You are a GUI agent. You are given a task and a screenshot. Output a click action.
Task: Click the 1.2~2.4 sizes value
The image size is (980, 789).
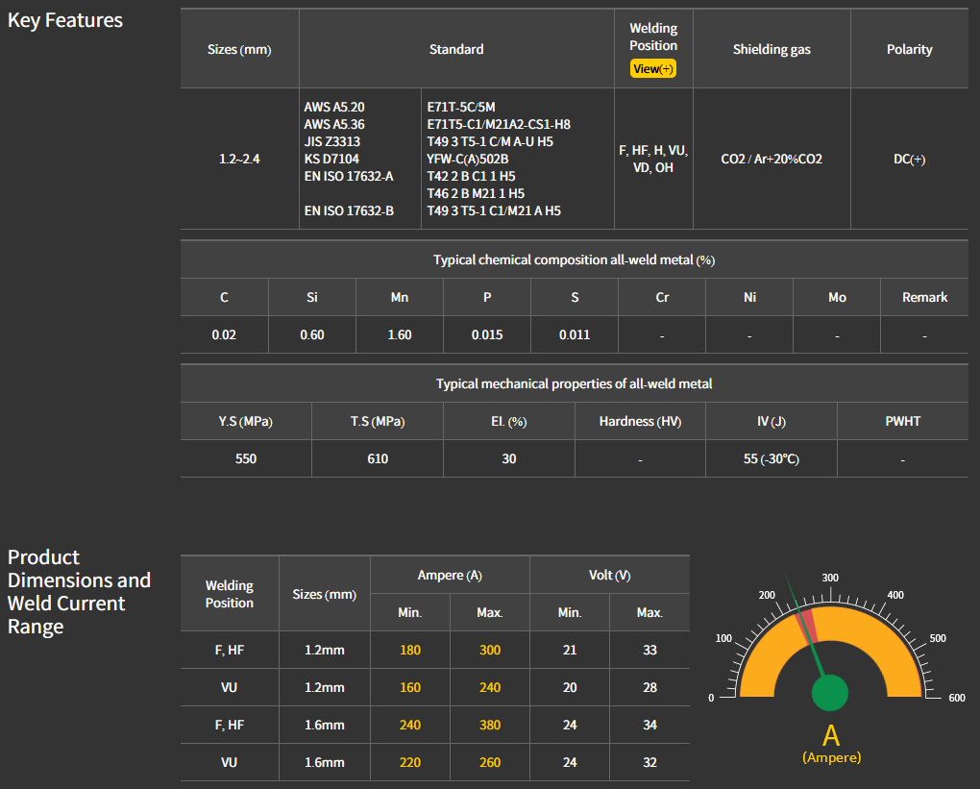click(239, 160)
